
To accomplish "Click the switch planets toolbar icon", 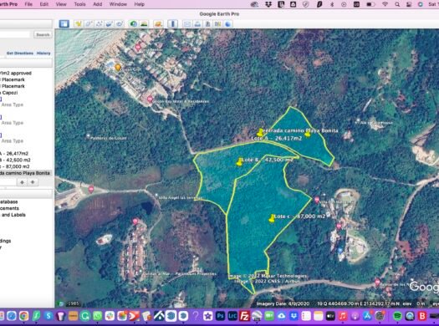I will (x=158, y=23).
